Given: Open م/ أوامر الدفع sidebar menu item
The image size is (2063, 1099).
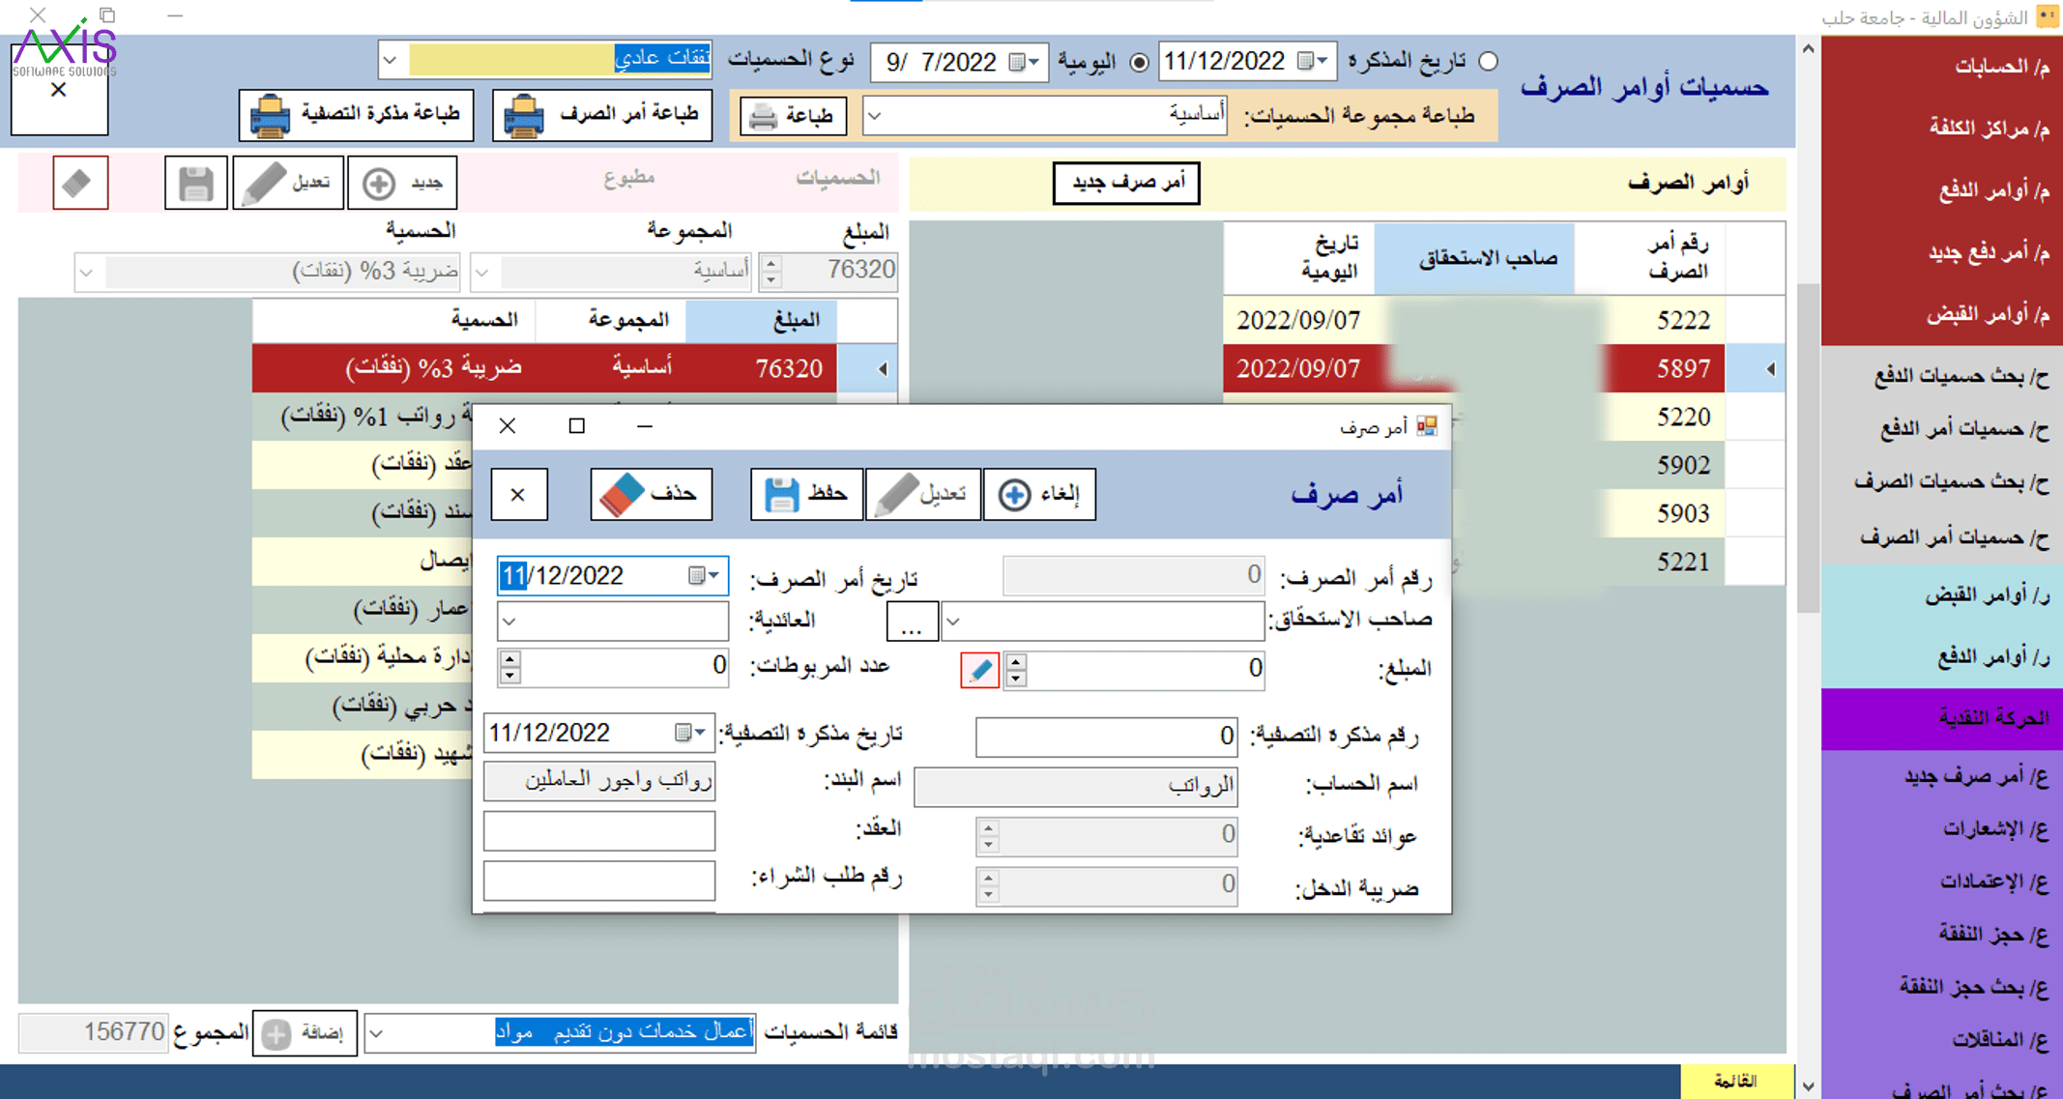Looking at the screenshot, I should [x=1993, y=191].
